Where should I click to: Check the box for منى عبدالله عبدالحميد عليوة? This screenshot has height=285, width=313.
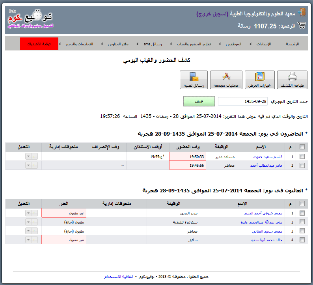pyautogui.click(x=302, y=222)
